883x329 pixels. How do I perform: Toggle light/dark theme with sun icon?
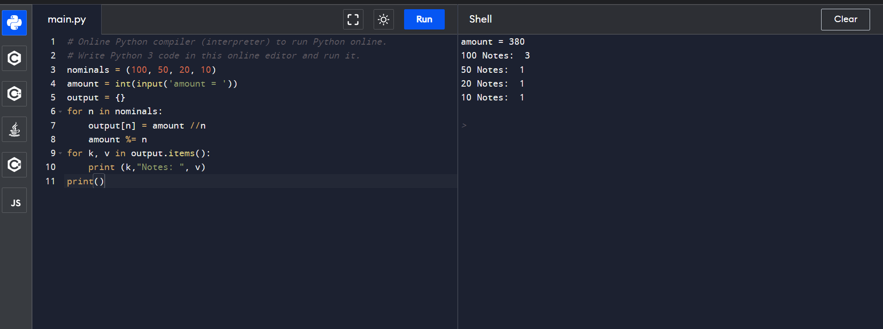tap(383, 19)
